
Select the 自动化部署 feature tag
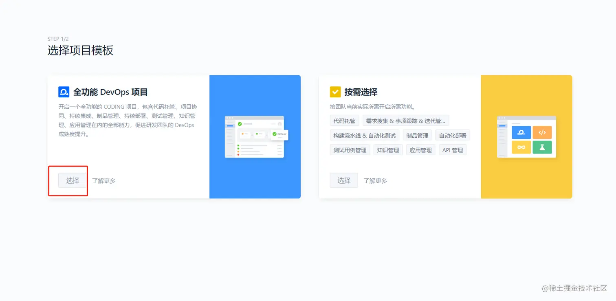click(453, 136)
